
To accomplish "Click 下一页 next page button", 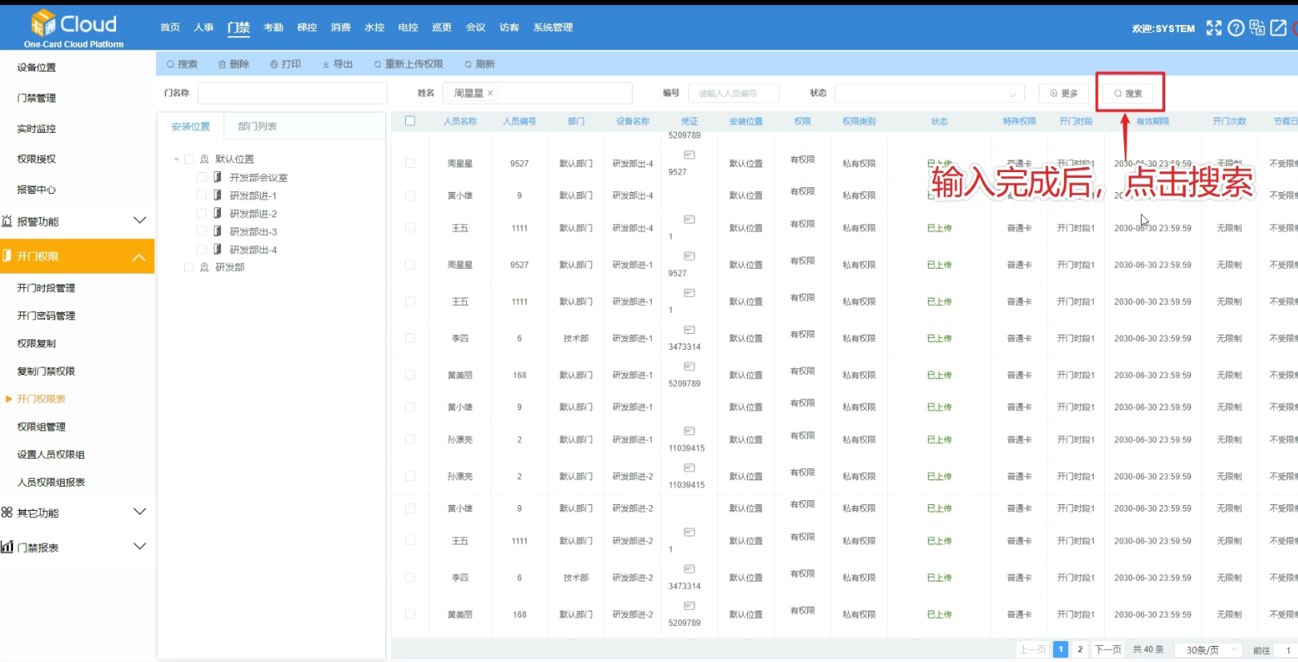I will (x=1108, y=650).
